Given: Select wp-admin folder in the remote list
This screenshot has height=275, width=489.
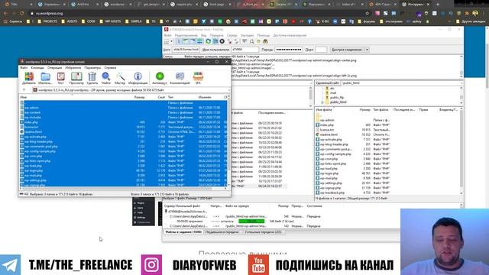Looking at the screenshot, I should pos(327,120).
